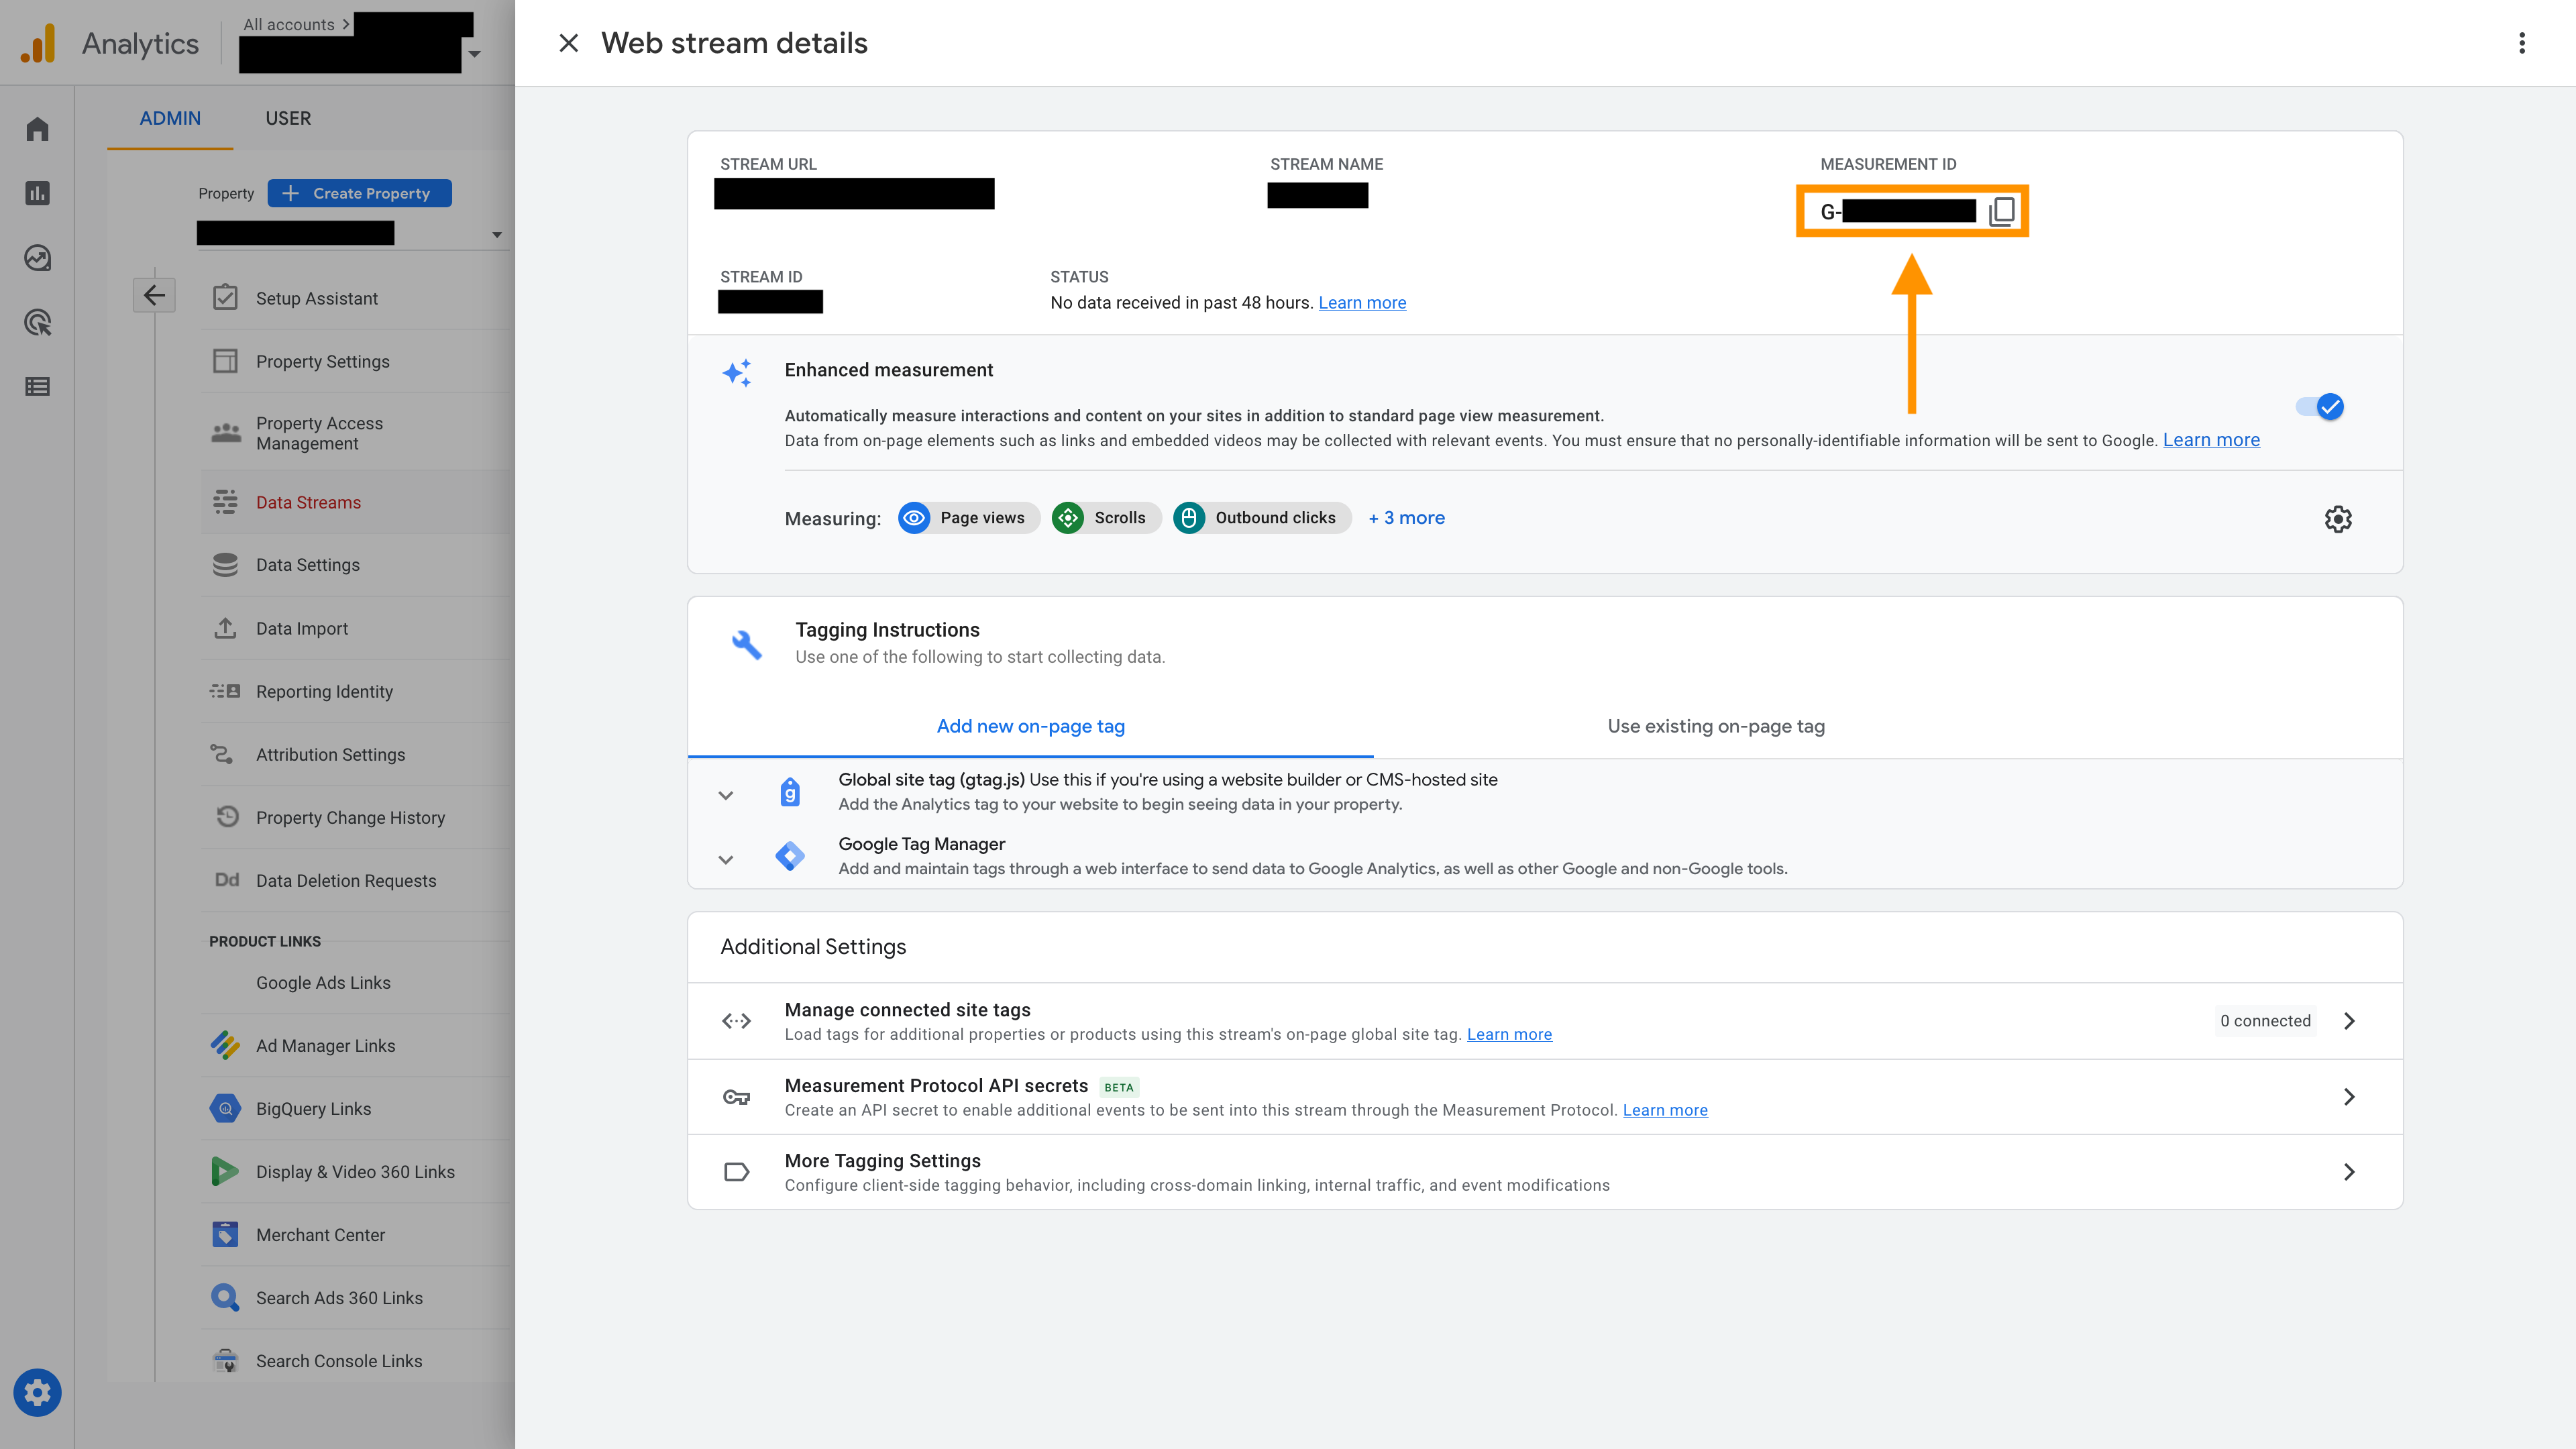Open the Advertising target icon
2576x1449 pixels.
point(37,322)
